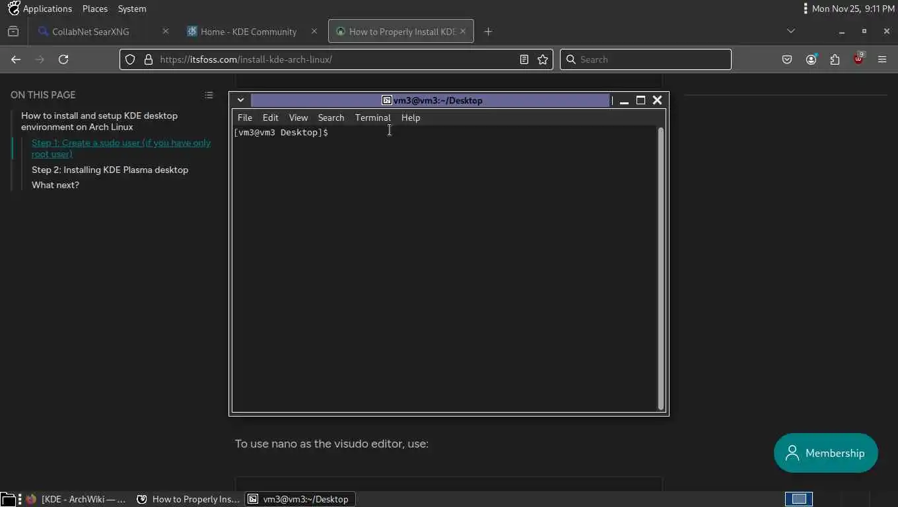Reload the page with refresh icon

coord(63,59)
